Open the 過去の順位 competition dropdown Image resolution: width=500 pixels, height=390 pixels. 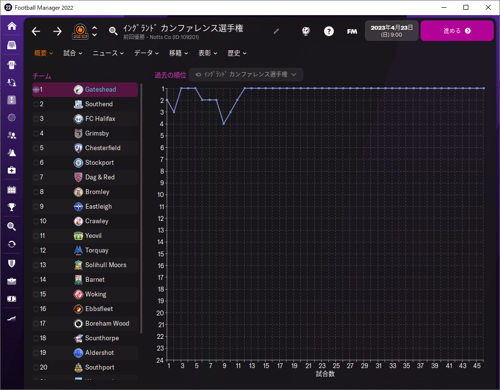(246, 75)
